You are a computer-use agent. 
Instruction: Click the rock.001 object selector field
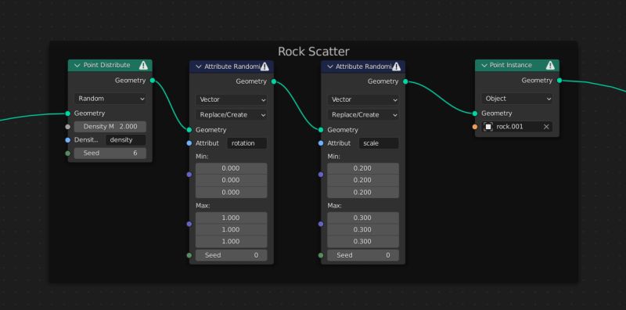517,127
